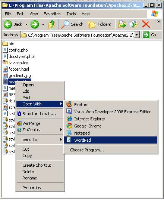Click the folder icon in Address bar
Screen dimensions: 164x200
point(24,35)
